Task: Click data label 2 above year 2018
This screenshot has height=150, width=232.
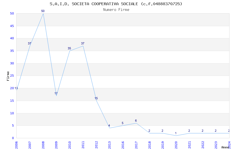Action: 149,131
